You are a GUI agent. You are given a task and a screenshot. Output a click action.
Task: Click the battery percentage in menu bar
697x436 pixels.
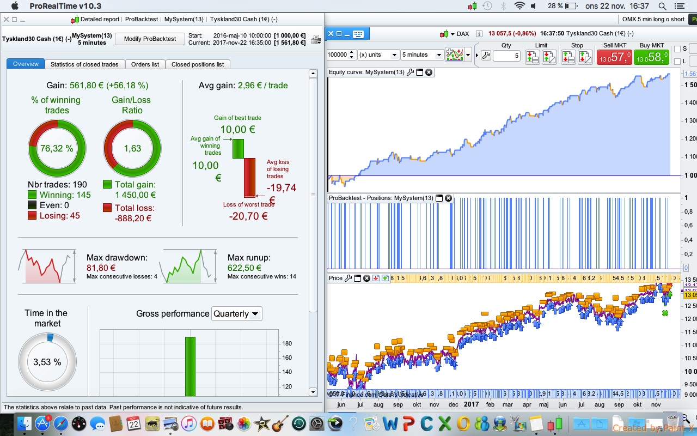(x=555, y=6)
